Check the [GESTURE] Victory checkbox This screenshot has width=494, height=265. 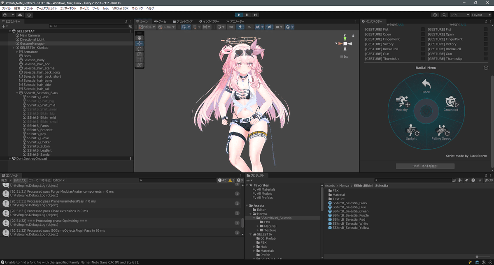(x=422, y=44)
